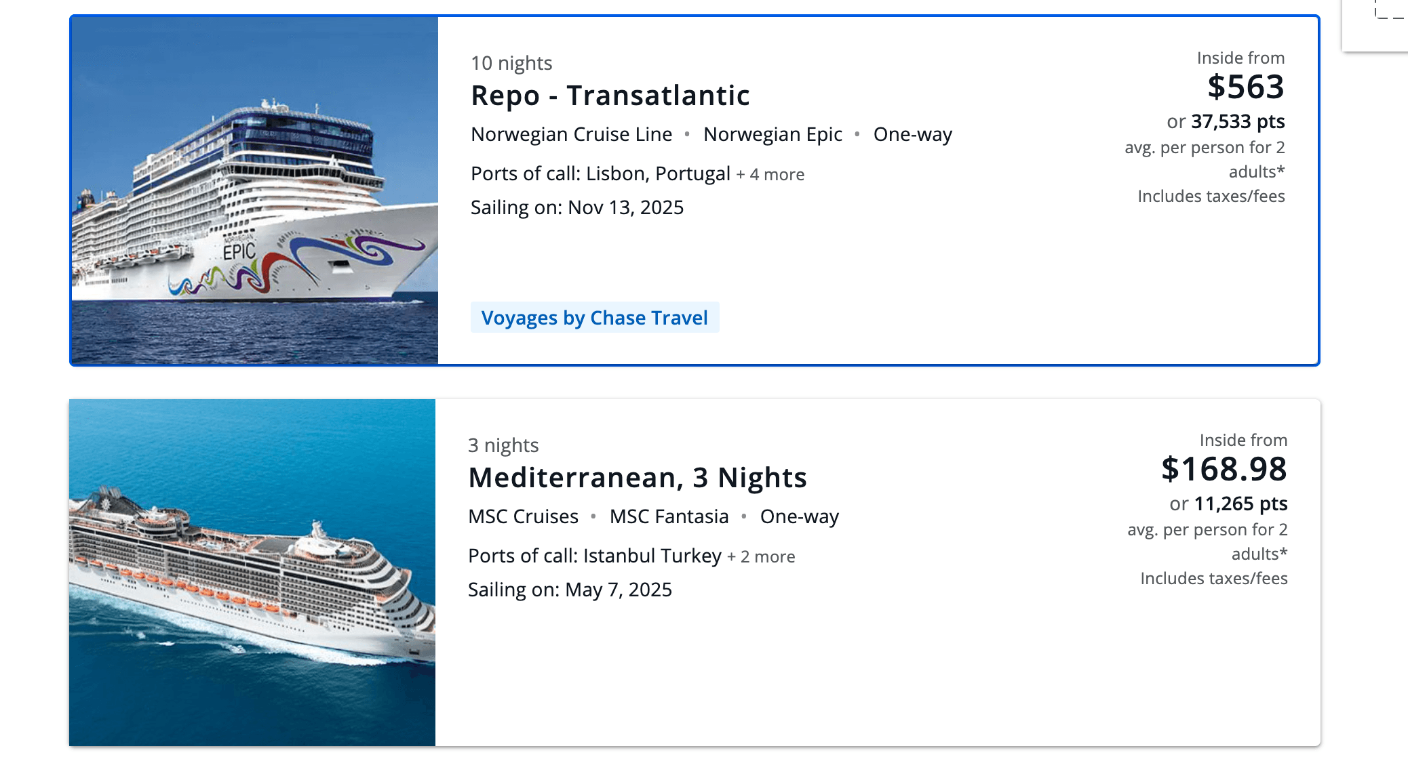Expand the + 2 more ports for Mediterranean cruise
Viewport: 1408px width, 759px height.
pos(761,556)
